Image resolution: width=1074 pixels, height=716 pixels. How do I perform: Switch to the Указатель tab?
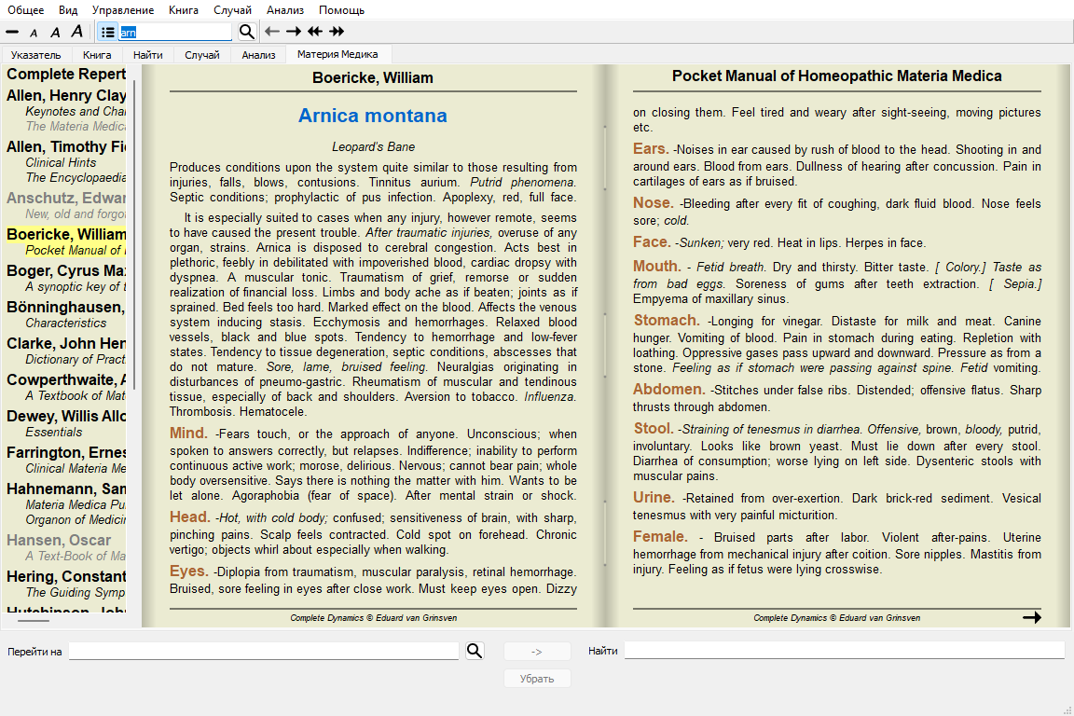tap(35, 55)
